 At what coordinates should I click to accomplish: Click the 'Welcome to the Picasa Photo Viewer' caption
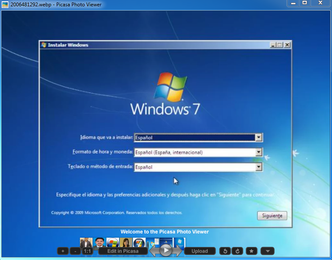click(165, 232)
